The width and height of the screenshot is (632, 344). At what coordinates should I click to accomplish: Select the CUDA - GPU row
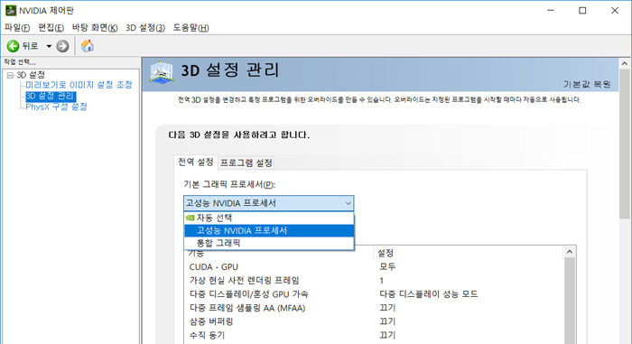[375, 267]
